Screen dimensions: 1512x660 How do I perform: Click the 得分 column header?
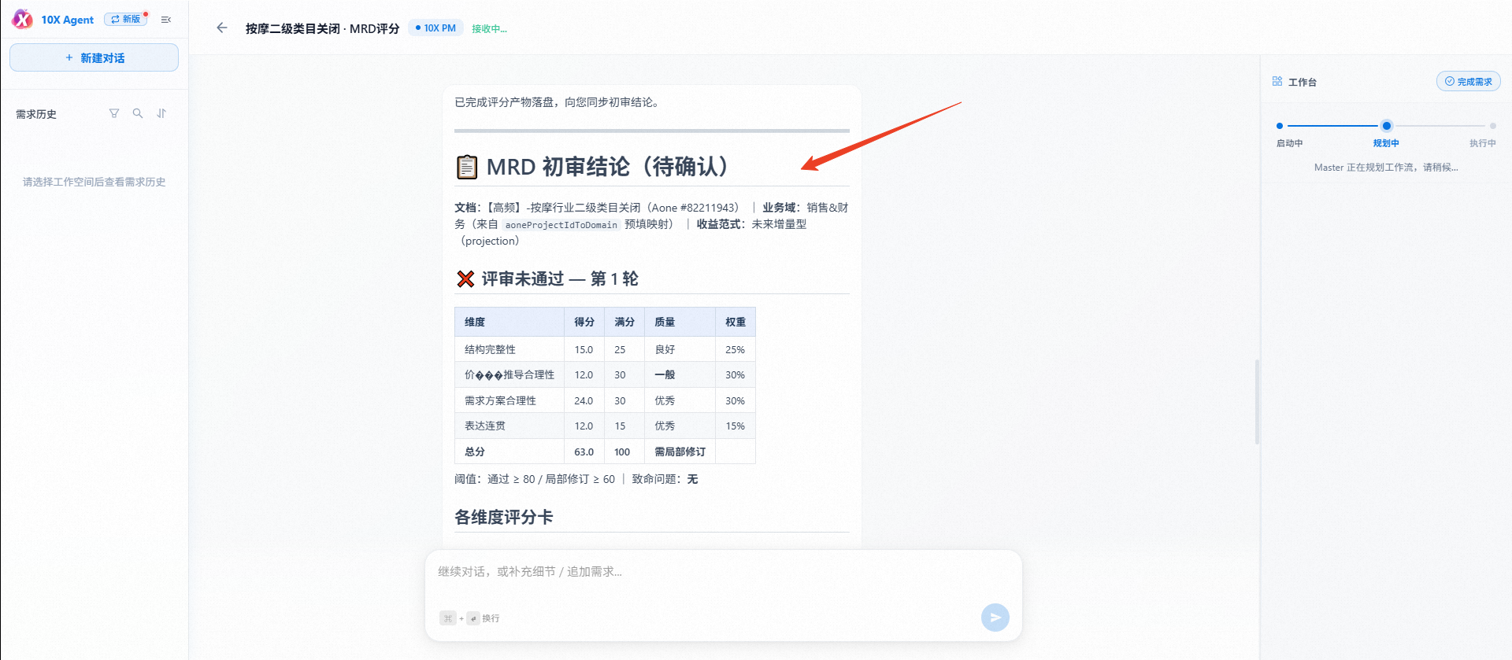click(584, 322)
